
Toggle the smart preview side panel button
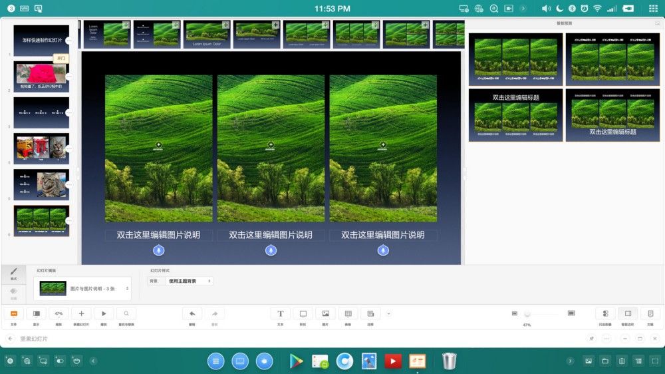click(x=627, y=313)
